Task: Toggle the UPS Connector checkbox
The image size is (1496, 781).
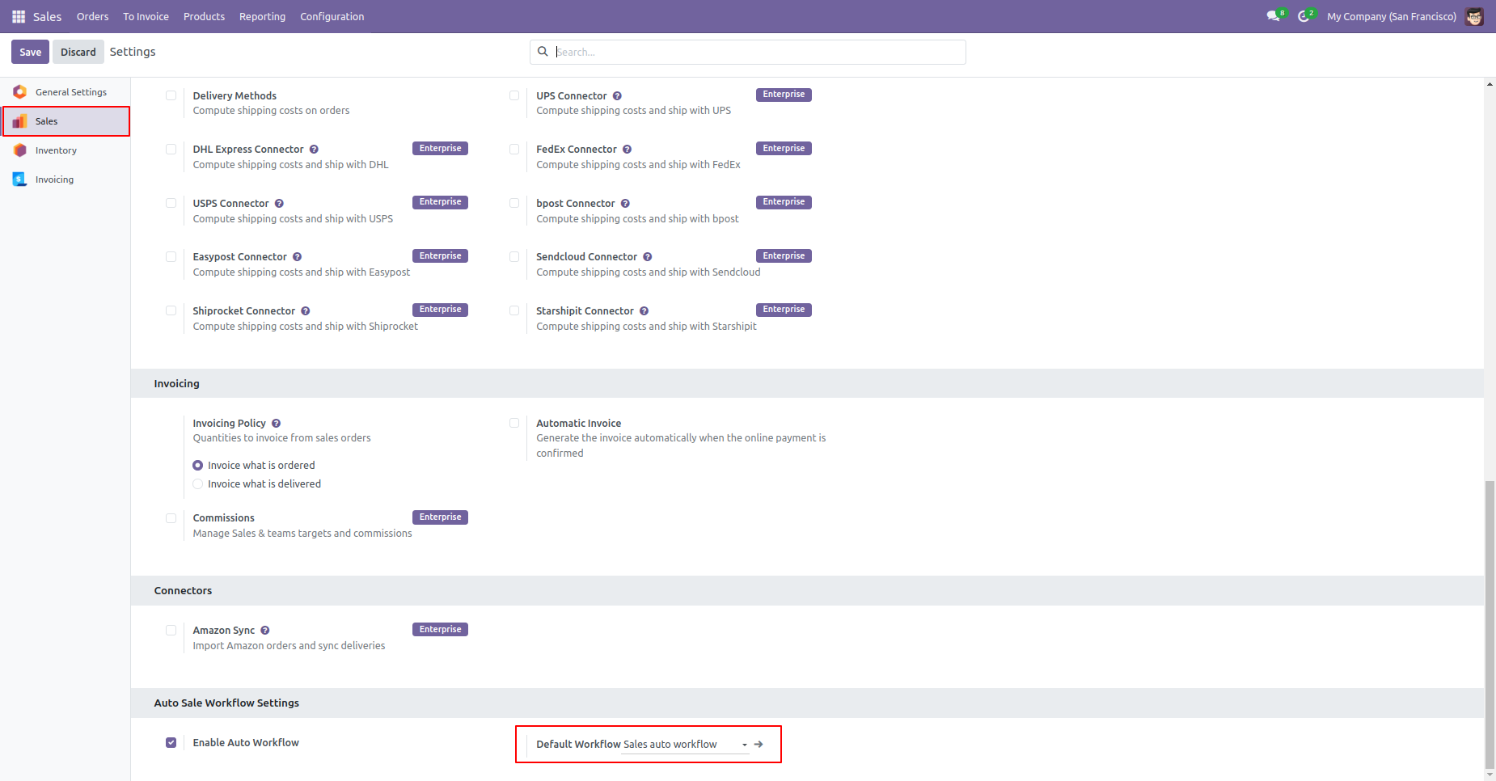Action: pyautogui.click(x=514, y=95)
